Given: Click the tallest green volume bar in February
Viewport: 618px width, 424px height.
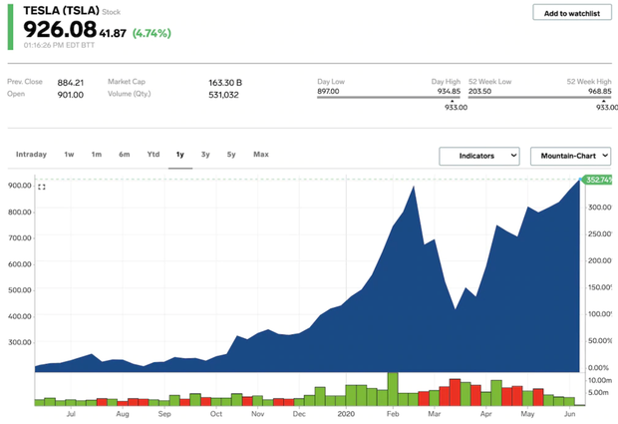Looking at the screenshot, I should (x=393, y=388).
